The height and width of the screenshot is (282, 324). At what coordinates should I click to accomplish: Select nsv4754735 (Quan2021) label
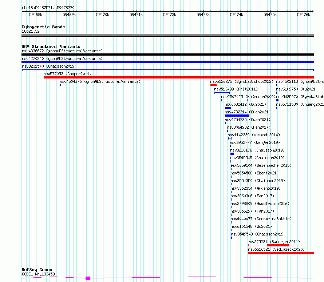248,120
